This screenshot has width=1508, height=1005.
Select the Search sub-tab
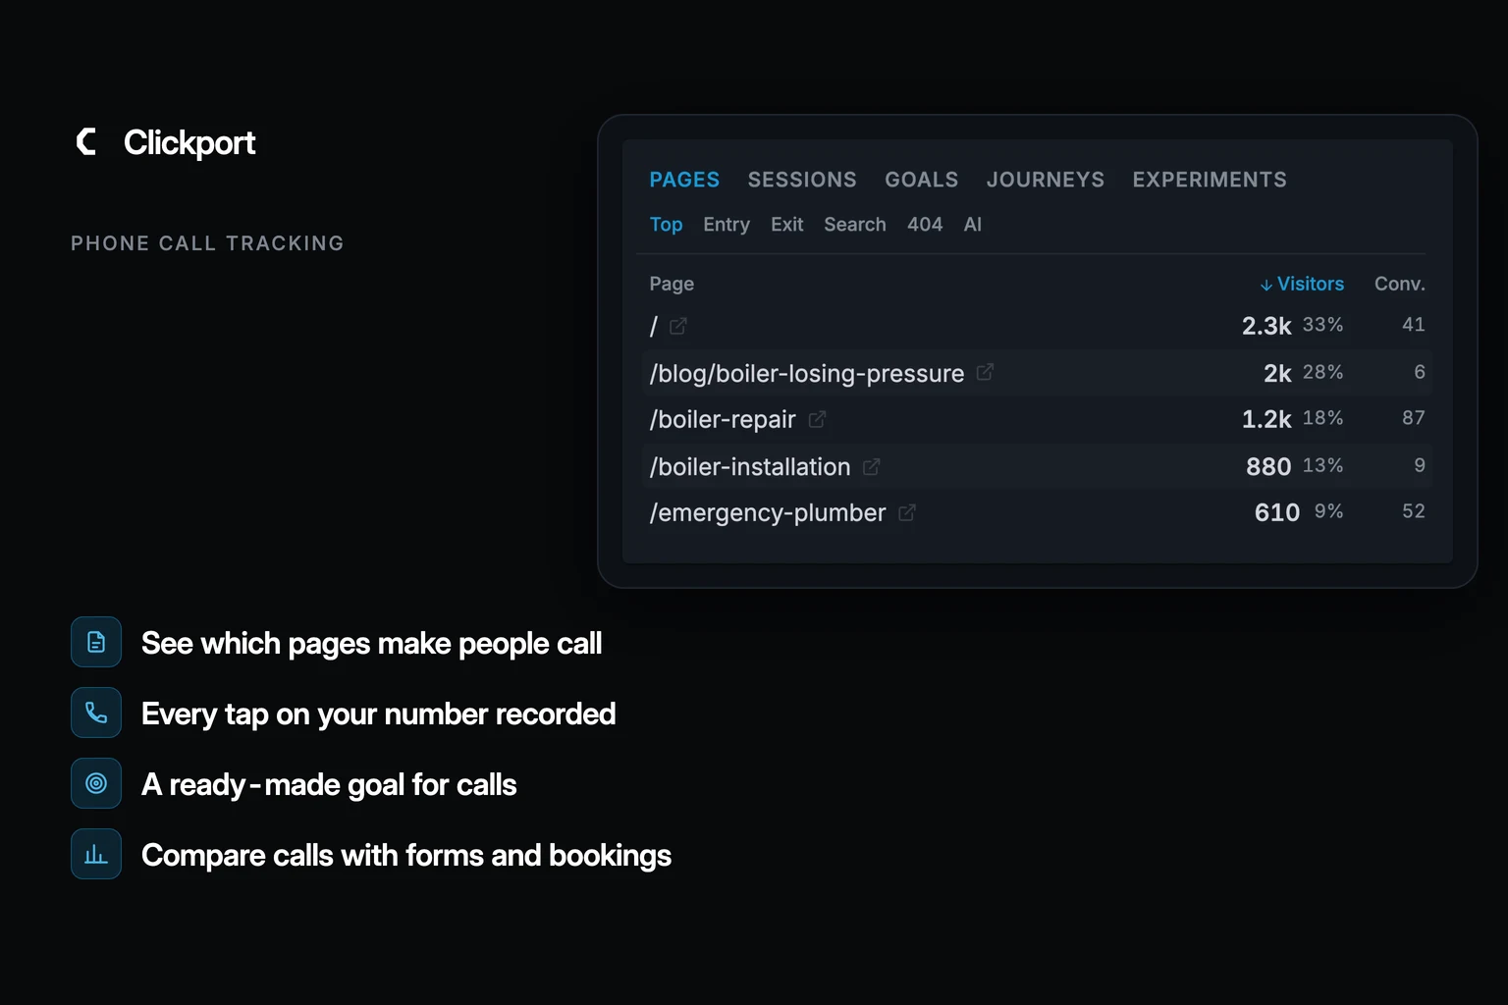click(x=855, y=225)
